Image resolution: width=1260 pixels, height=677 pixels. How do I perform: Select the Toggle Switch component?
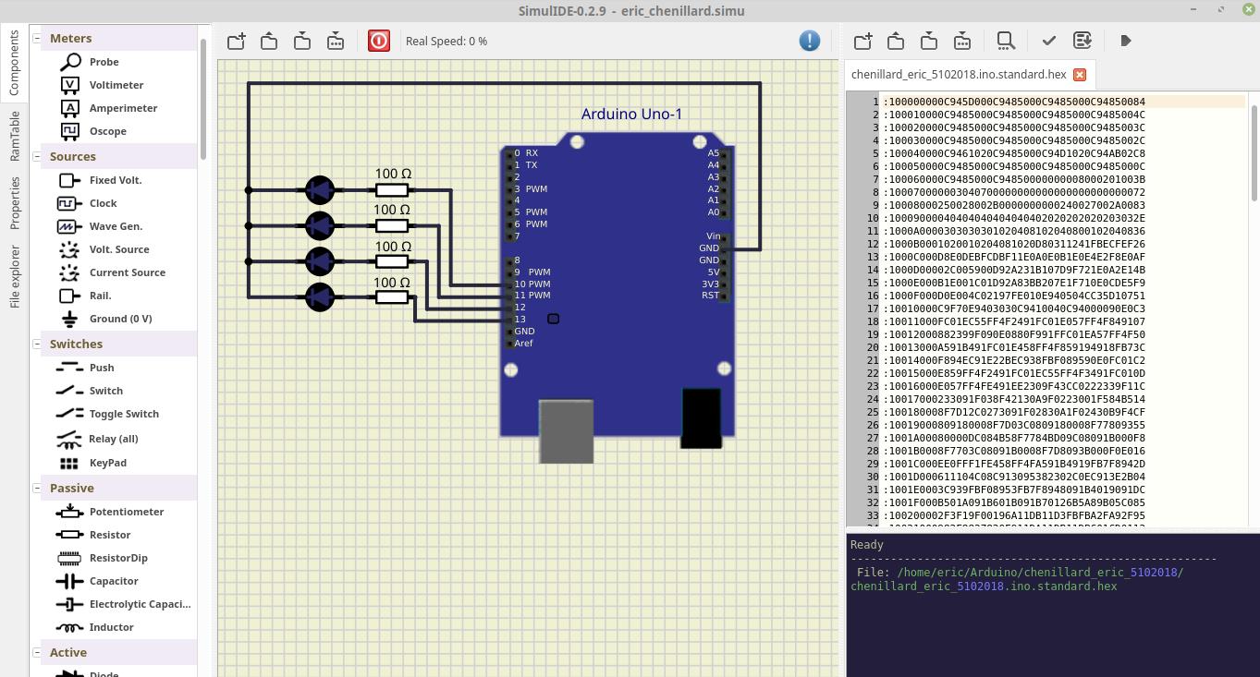[124, 414]
